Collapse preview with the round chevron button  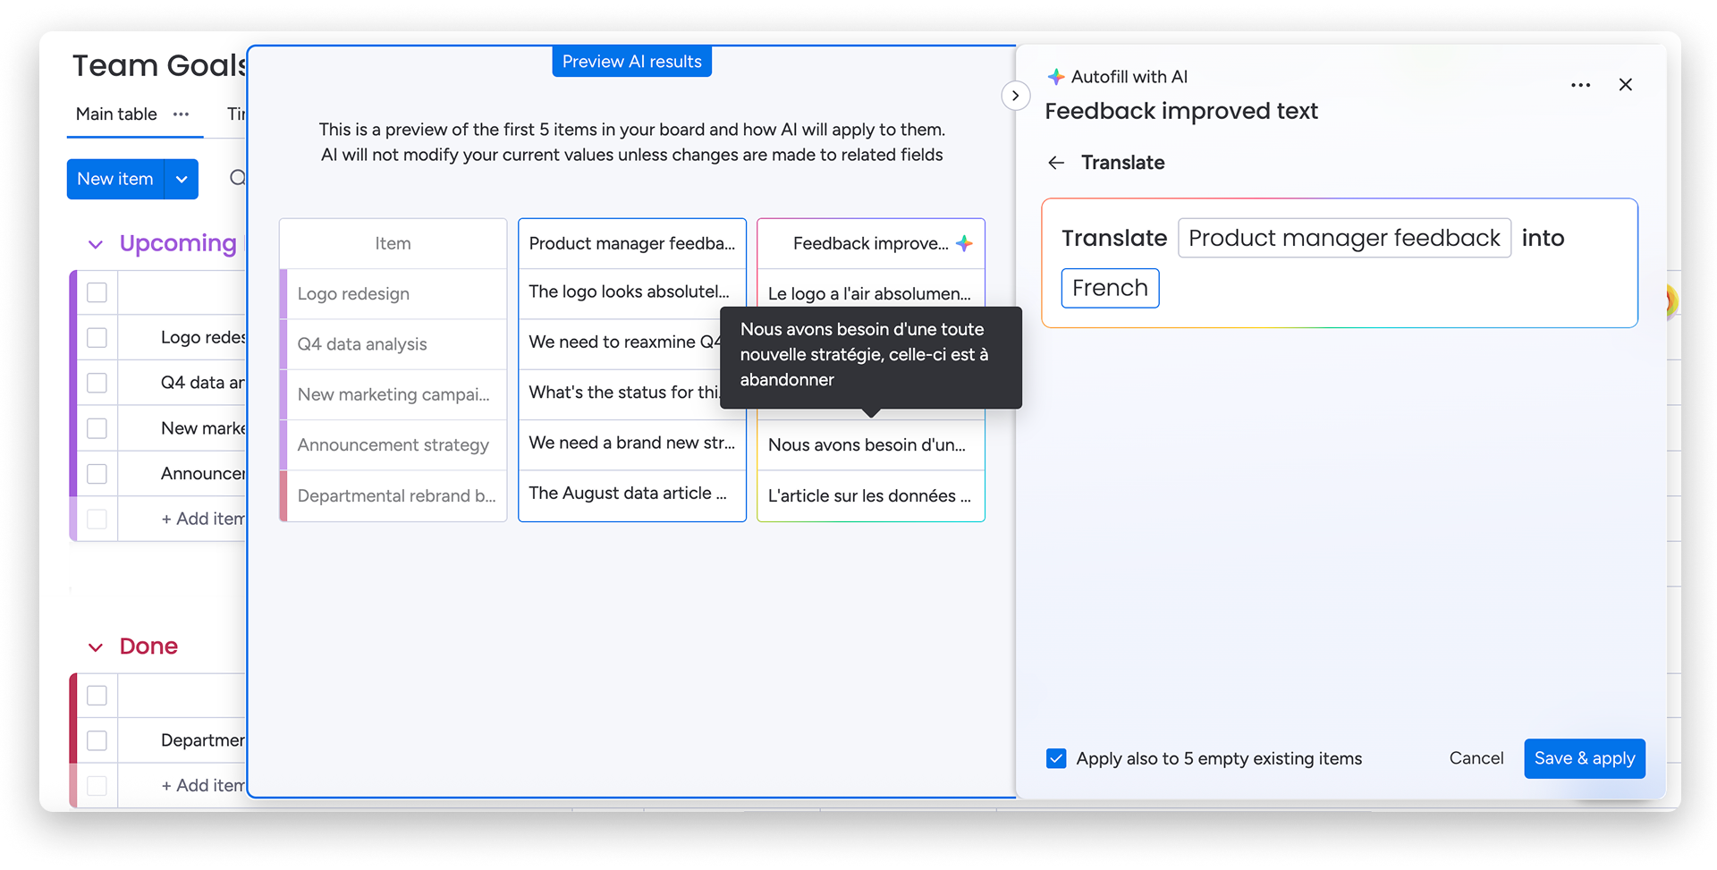[1015, 96]
